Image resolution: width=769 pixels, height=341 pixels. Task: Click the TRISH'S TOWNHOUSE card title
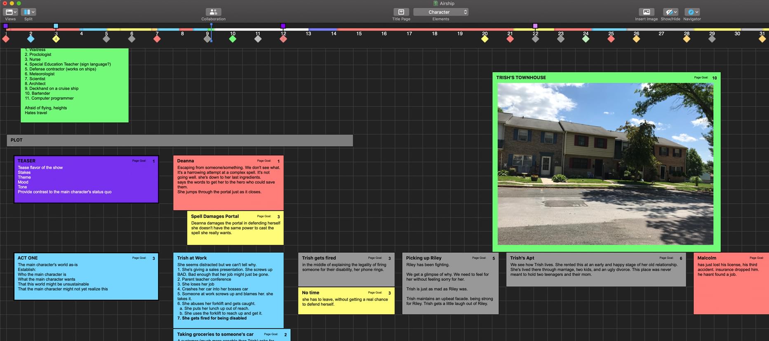[521, 78]
